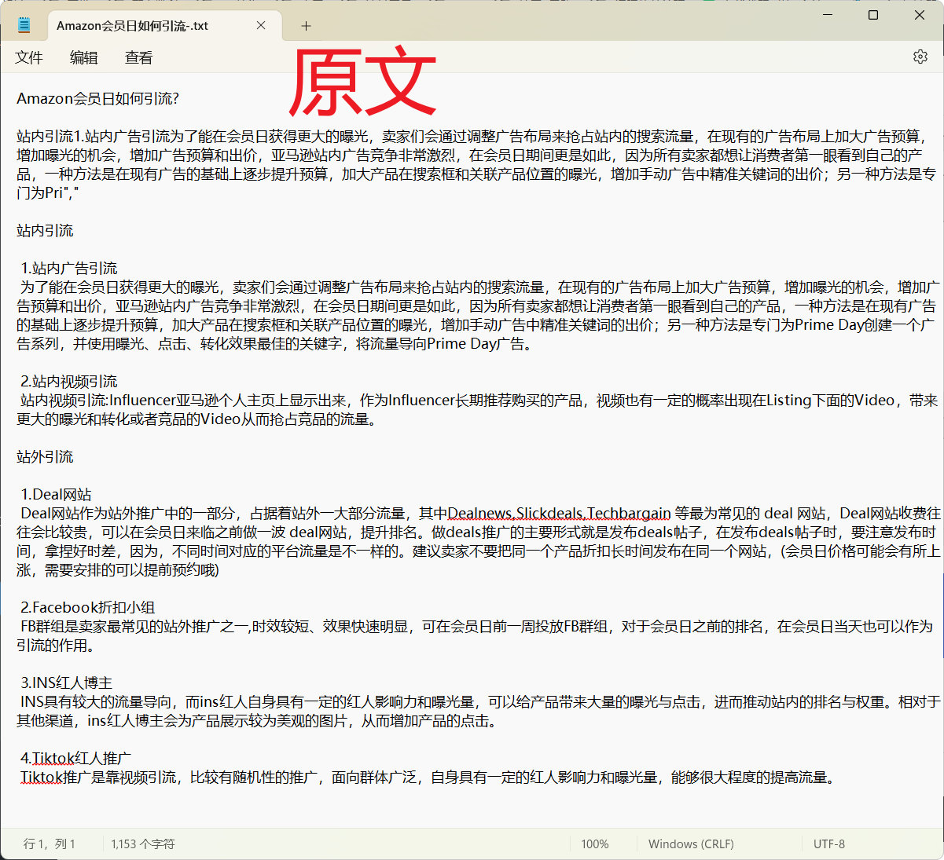Minimize the Notepad window

pyautogui.click(x=827, y=15)
